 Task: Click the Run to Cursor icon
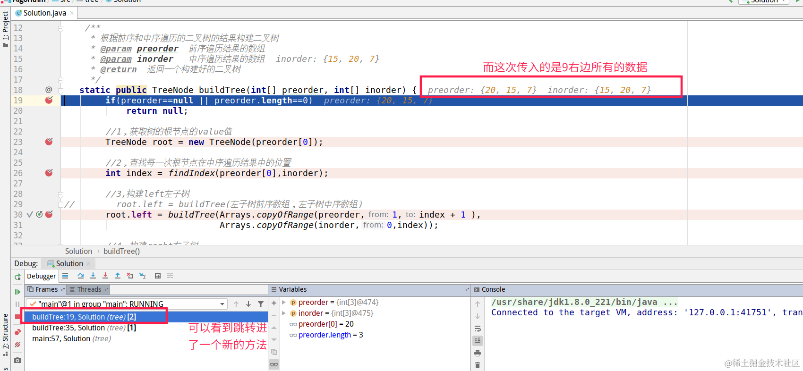tap(142, 276)
